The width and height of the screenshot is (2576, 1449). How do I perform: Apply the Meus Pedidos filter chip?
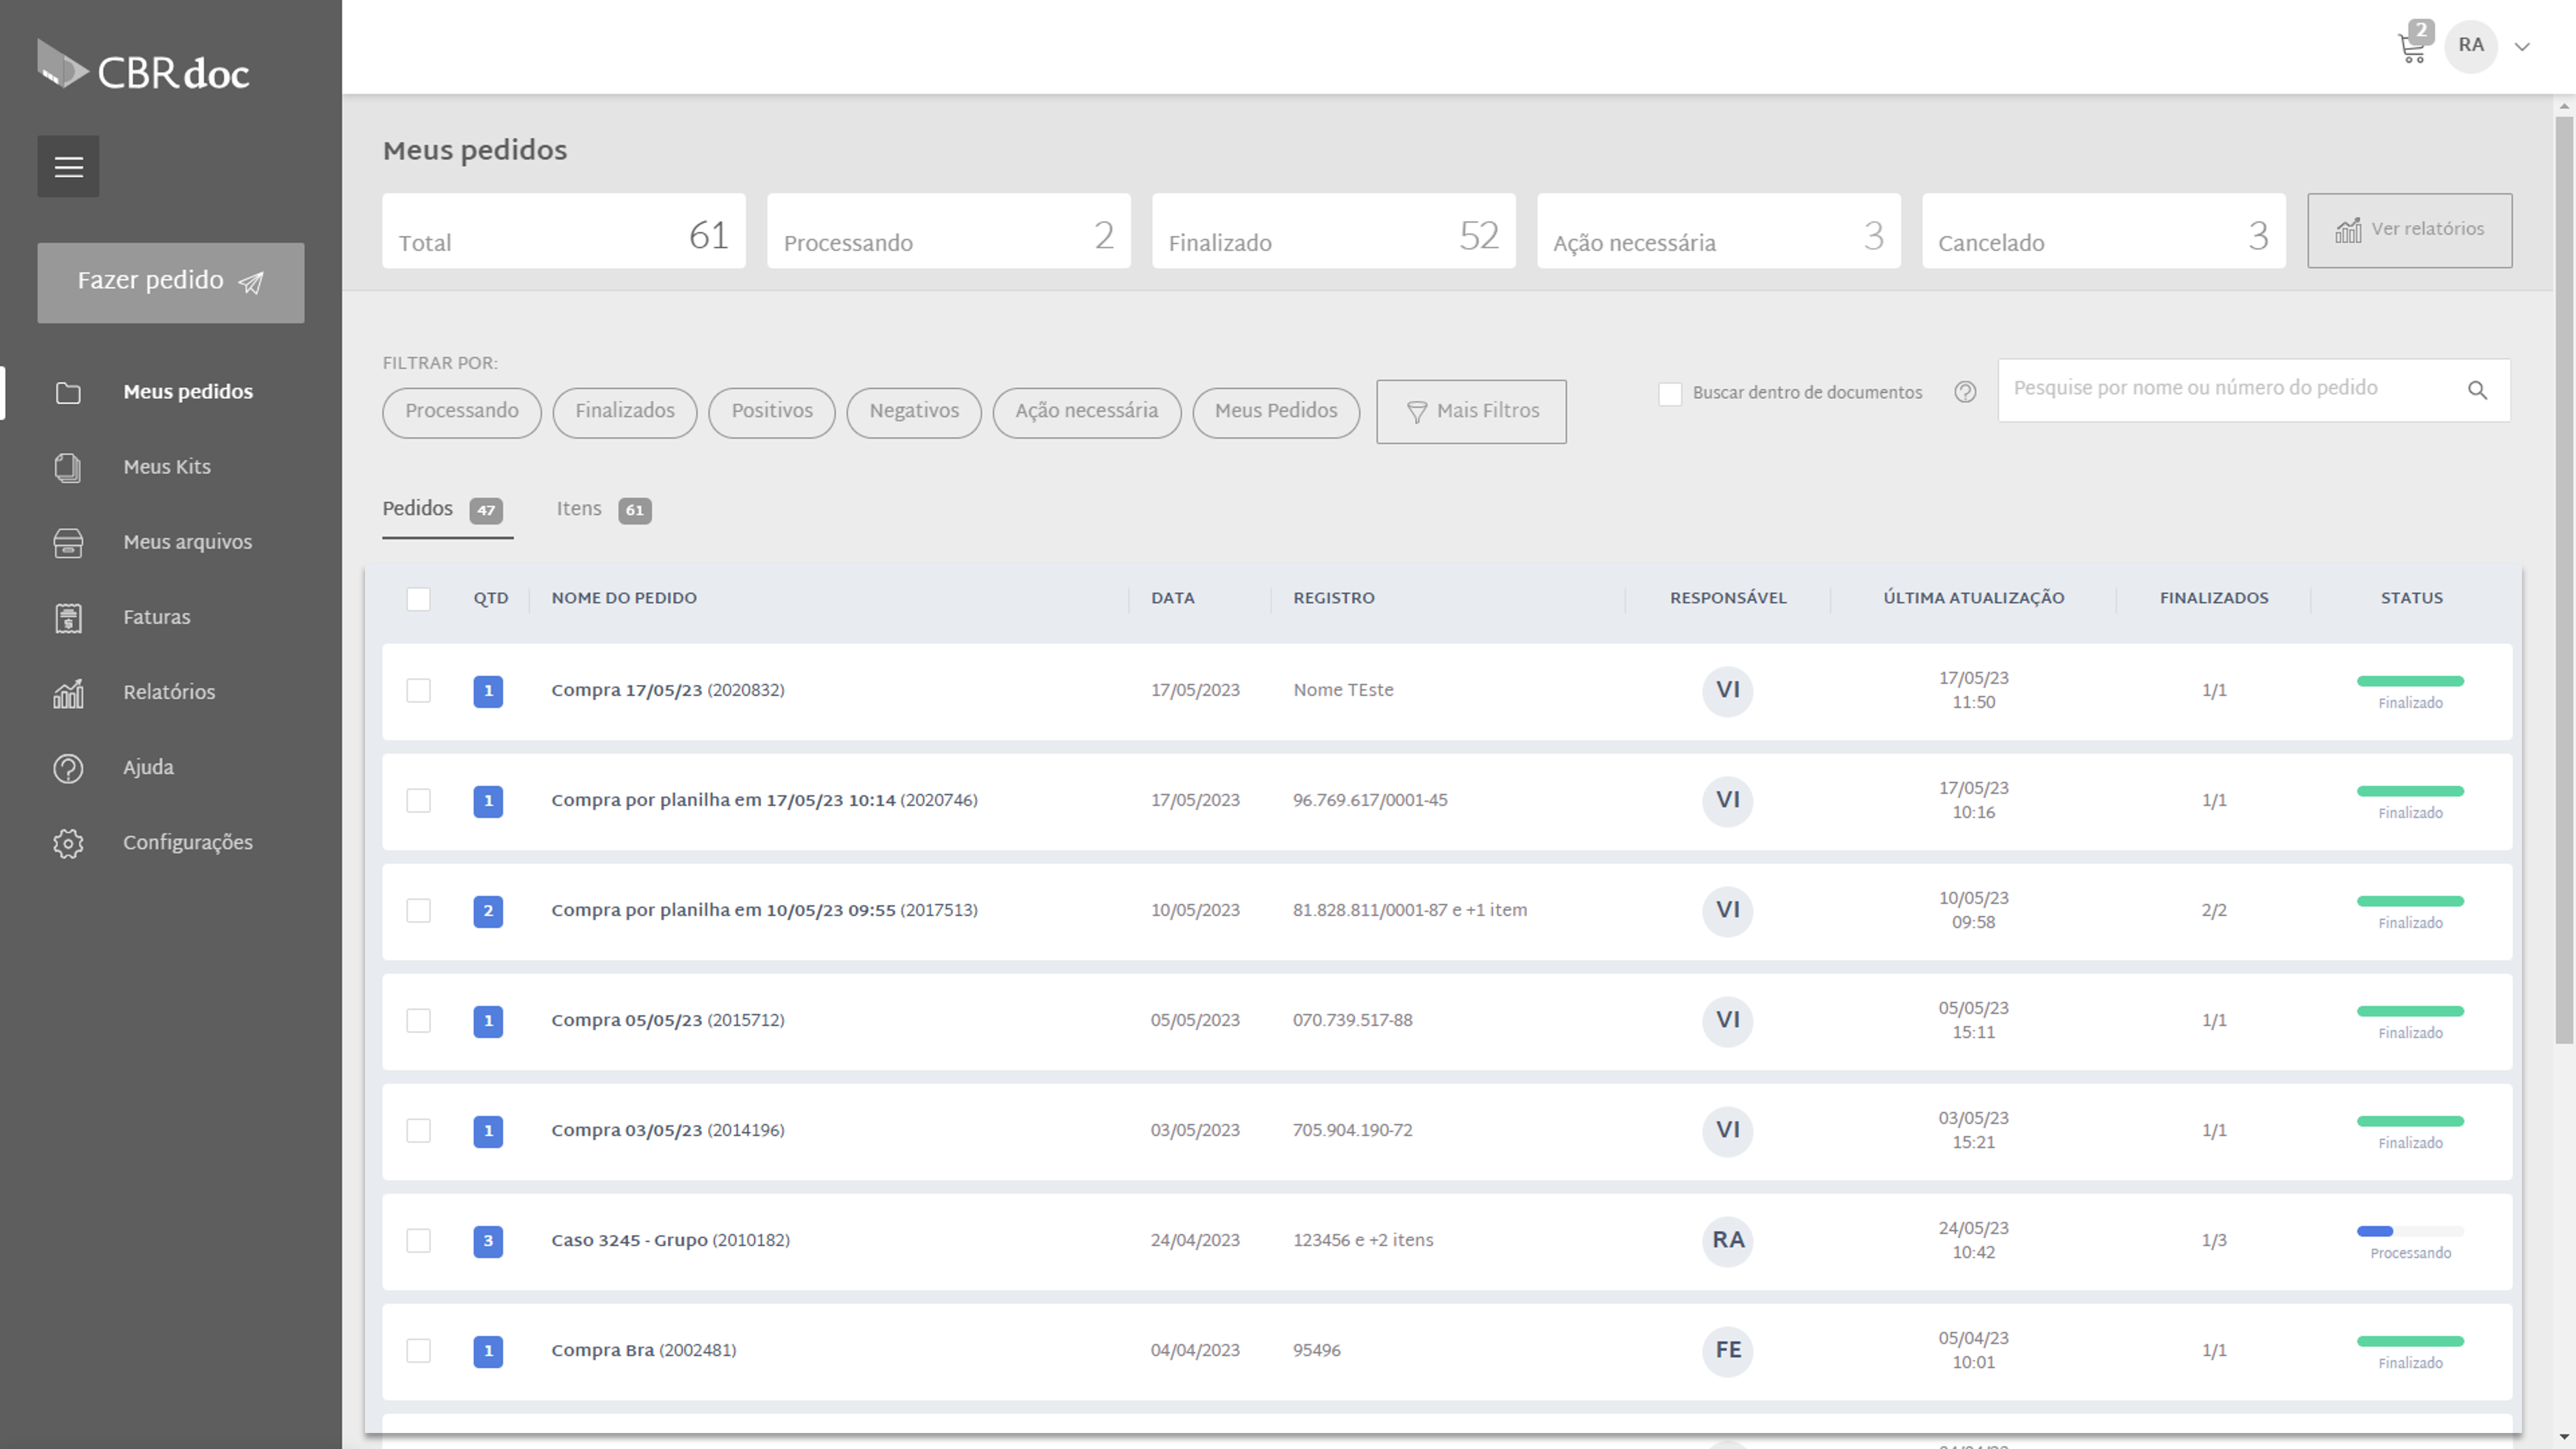pos(1275,412)
